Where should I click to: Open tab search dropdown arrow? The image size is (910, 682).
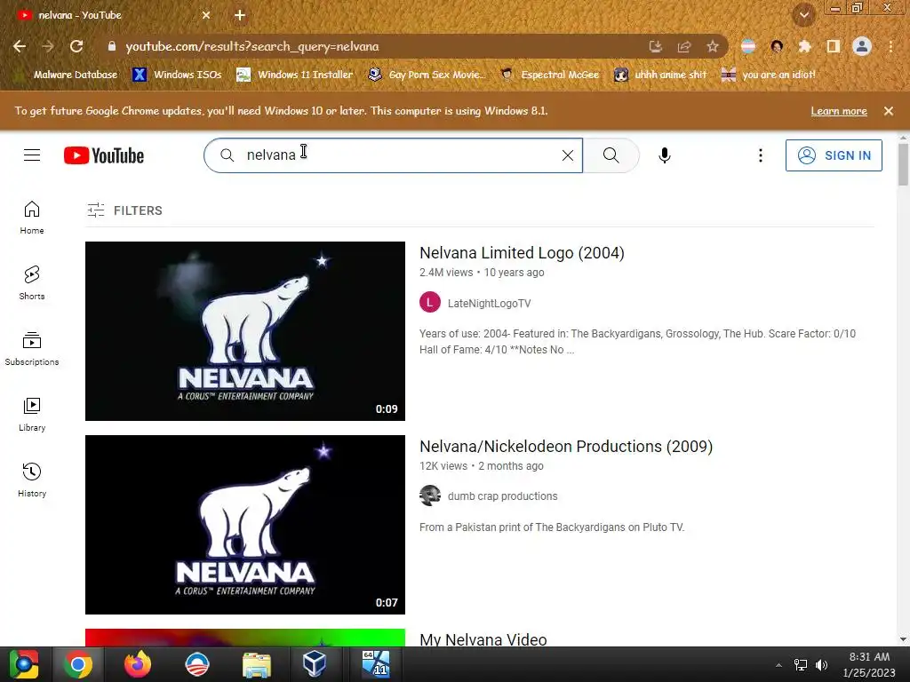pos(804,15)
